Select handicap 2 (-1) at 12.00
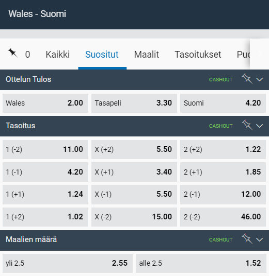Screen dimensions: 269x276 click(x=223, y=195)
